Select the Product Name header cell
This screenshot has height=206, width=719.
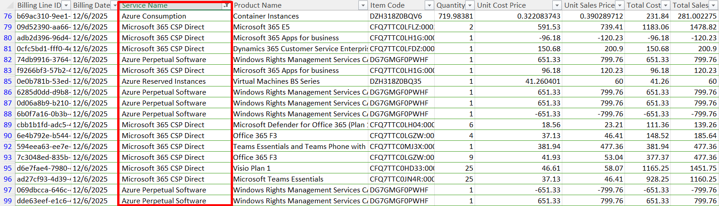300,5
